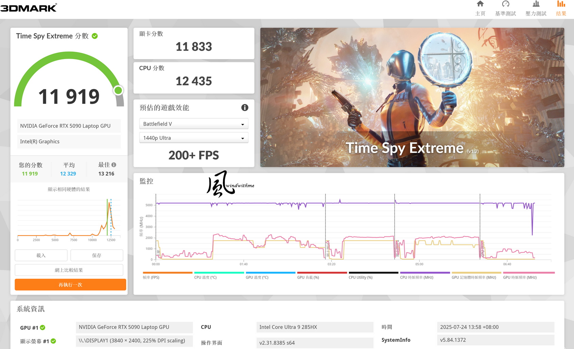Click the orange run again button
The width and height of the screenshot is (574, 349).
(70, 284)
